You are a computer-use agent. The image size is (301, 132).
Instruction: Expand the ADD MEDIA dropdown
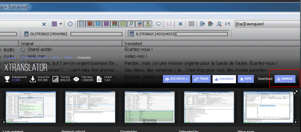pyautogui.click(x=177, y=79)
